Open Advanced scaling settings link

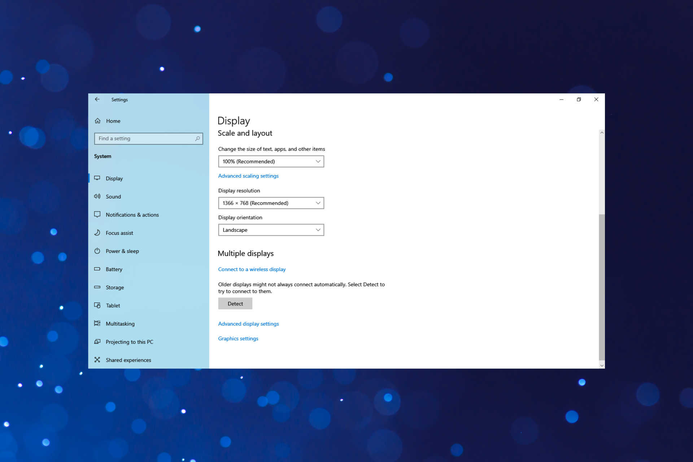point(248,176)
